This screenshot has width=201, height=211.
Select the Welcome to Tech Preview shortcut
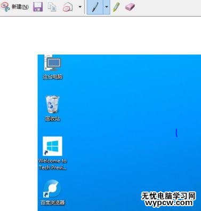52,146
